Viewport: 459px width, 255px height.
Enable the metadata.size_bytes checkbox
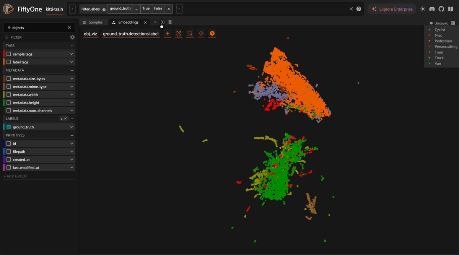pyautogui.click(x=9, y=78)
